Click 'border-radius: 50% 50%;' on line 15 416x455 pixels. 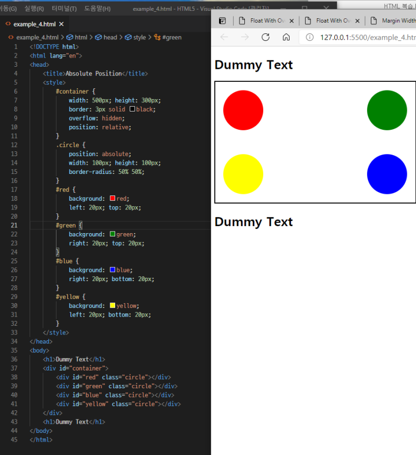tap(107, 171)
